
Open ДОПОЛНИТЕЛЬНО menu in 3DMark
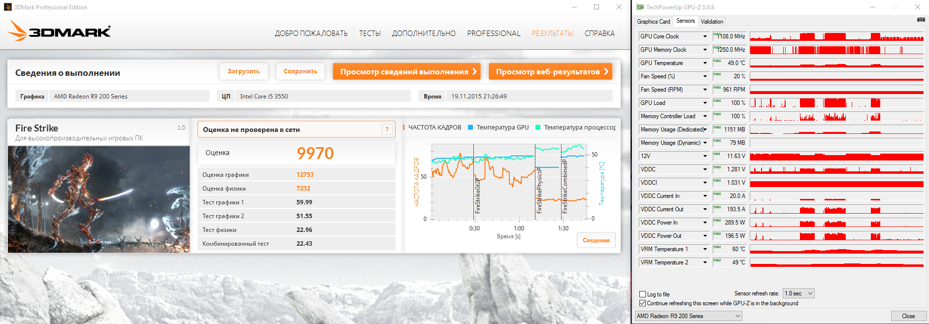point(424,33)
